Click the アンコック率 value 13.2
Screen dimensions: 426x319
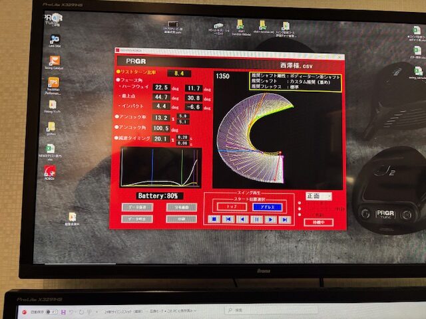(x=161, y=118)
